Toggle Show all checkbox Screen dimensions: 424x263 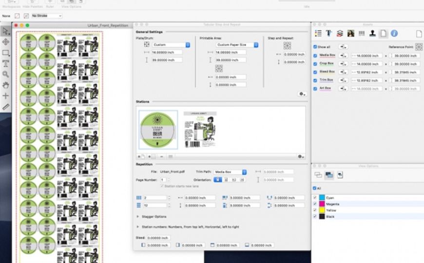315,47
